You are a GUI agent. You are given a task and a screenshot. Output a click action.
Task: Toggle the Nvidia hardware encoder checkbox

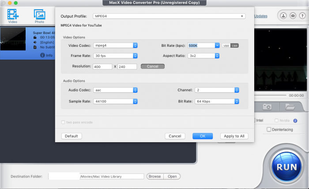click(276, 121)
